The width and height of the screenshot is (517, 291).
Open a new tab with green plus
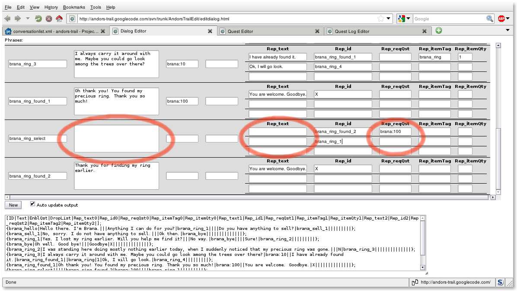439,31
